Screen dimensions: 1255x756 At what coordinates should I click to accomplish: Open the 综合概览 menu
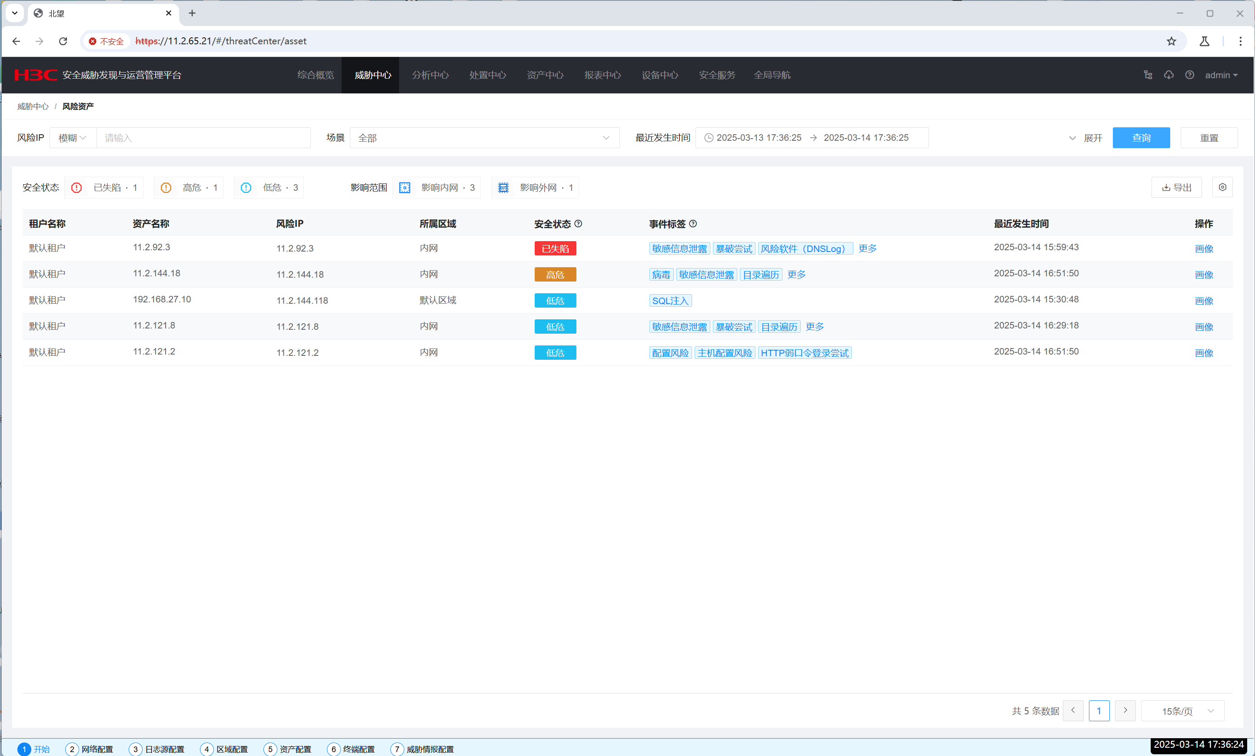click(x=315, y=75)
